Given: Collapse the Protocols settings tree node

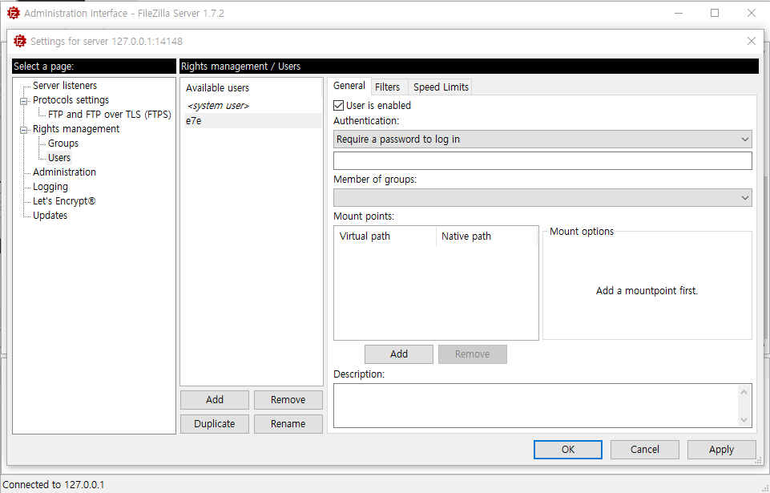Looking at the screenshot, I should click(23, 101).
